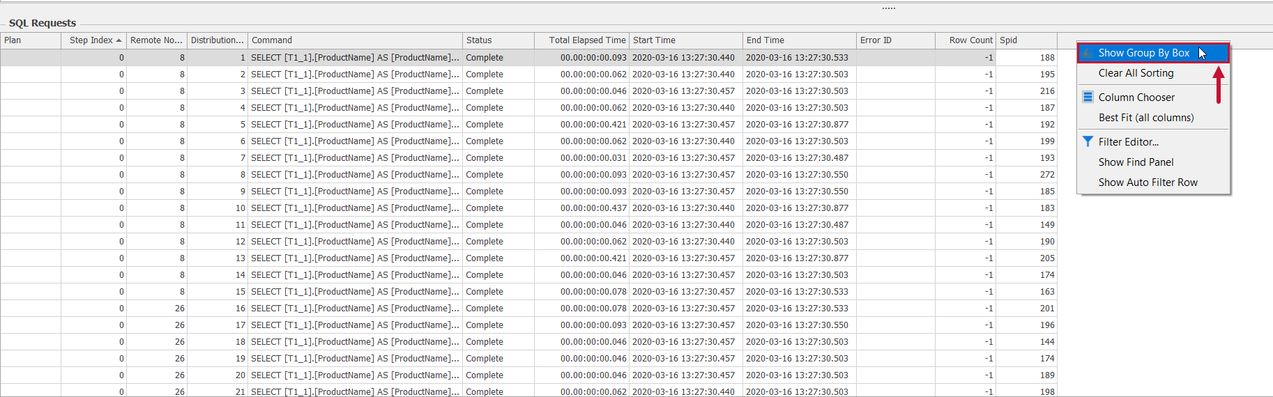Select Show Group By Box menu entry
Viewport: 1273px width, 397px height.
1143,53
